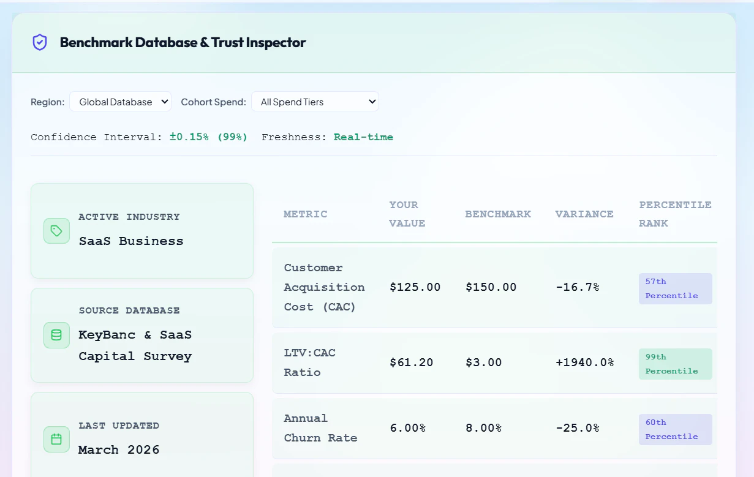Image resolution: width=754 pixels, height=477 pixels.
Task: Click the 8.00% benchmark cell
Action: pyautogui.click(x=483, y=428)
